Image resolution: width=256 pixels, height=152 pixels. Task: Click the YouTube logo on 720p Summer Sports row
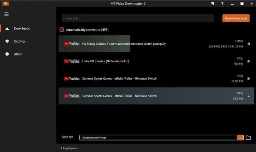(72, 79)
